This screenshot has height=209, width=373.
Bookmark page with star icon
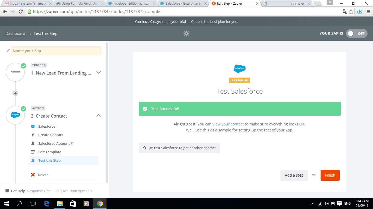(351, 12)
